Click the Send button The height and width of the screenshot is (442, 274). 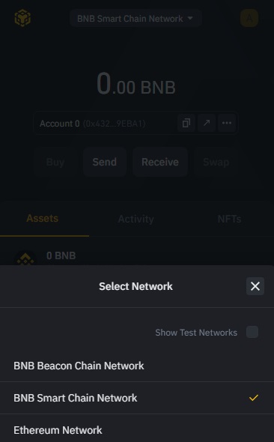pos(105,162)
